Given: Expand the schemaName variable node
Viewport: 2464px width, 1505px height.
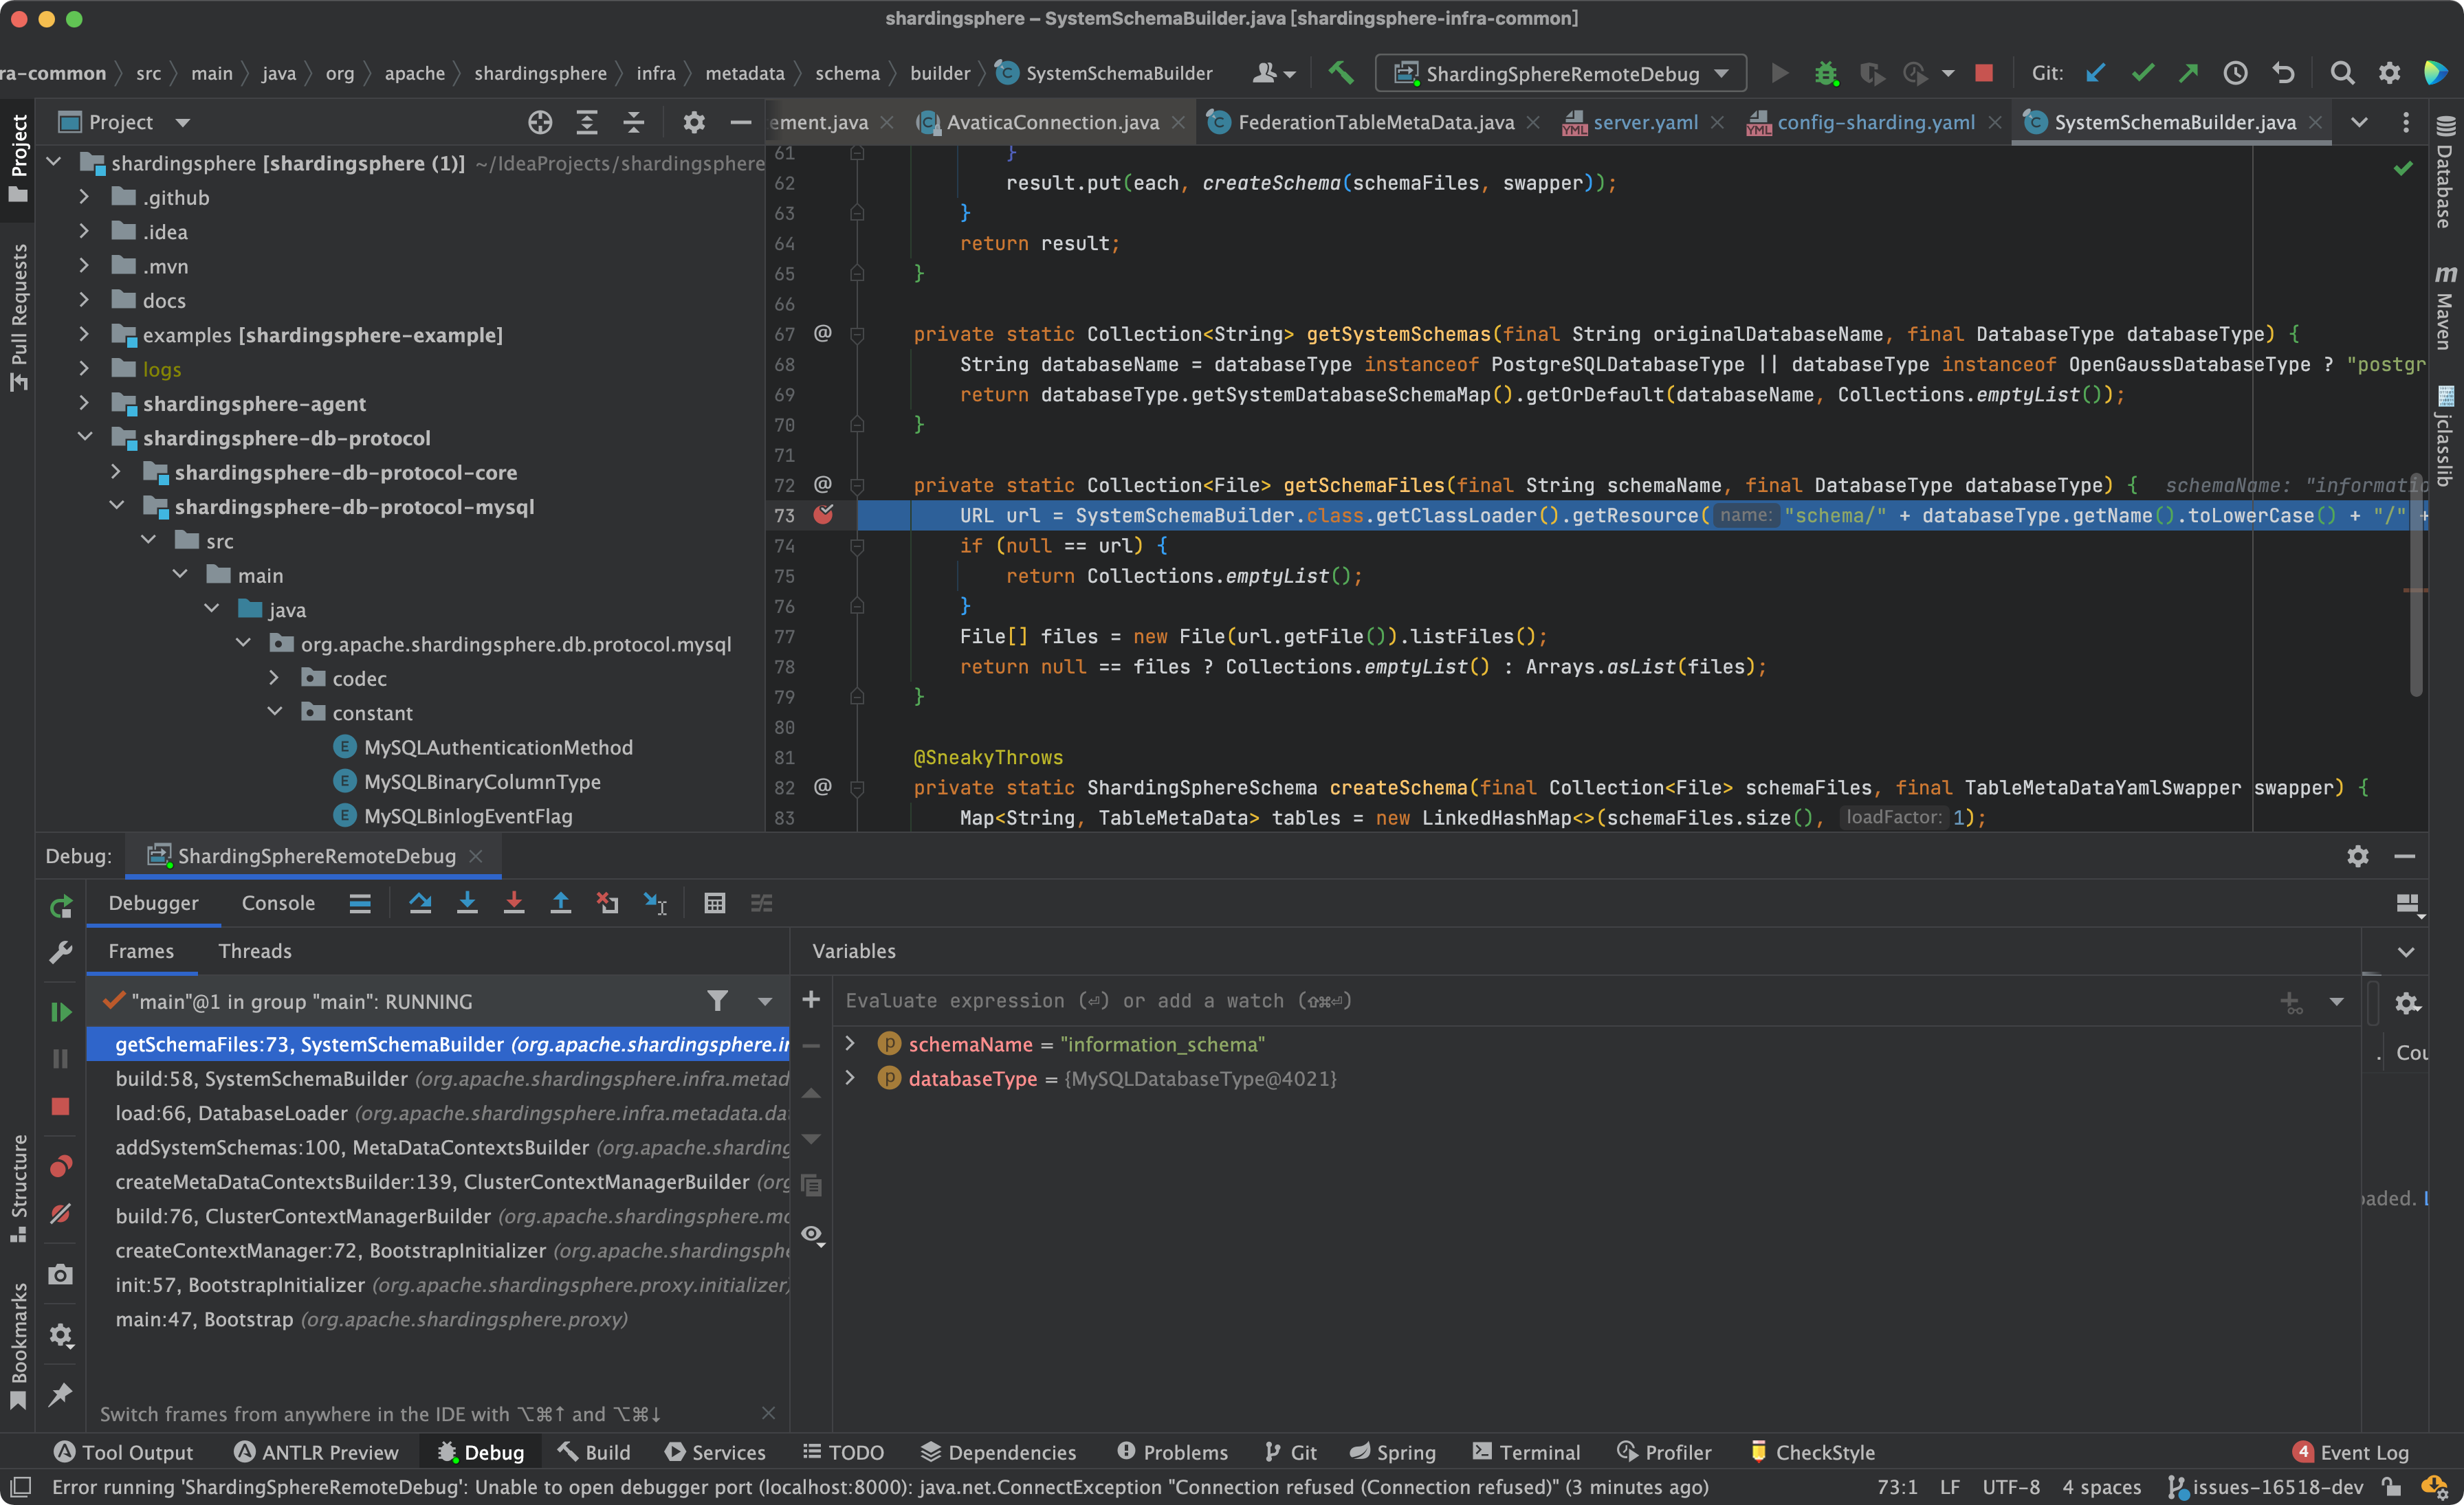Looking at the screenshot, I should (850, 1043).
